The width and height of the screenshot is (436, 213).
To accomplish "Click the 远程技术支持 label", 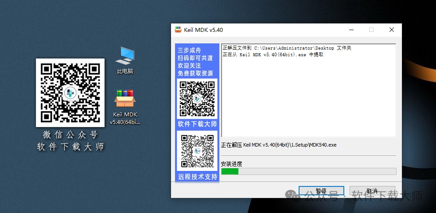I will (x=198, y=177).
